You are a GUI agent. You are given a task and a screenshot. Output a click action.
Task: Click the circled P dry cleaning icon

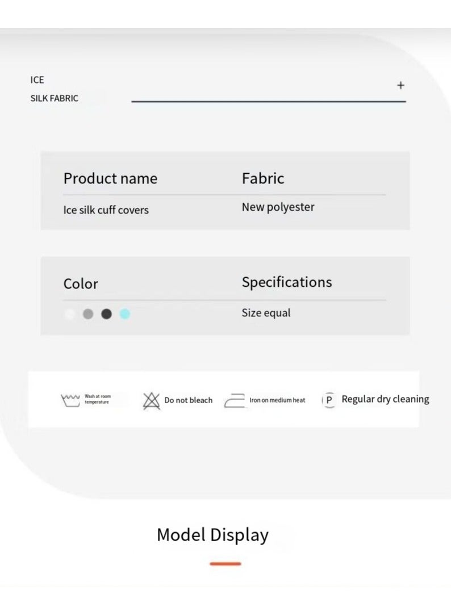[x=329, y=400]
